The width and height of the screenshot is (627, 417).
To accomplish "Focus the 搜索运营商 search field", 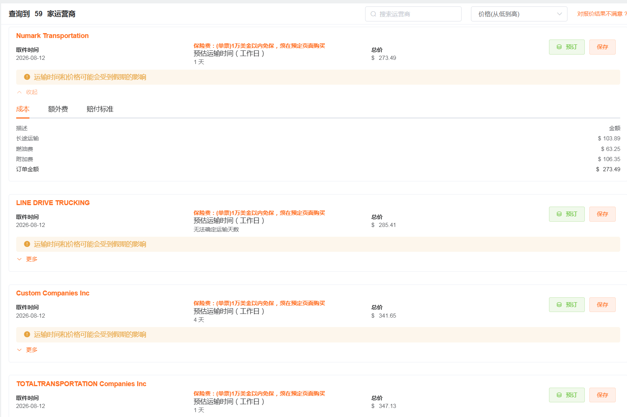I will [x=413, y=14].
